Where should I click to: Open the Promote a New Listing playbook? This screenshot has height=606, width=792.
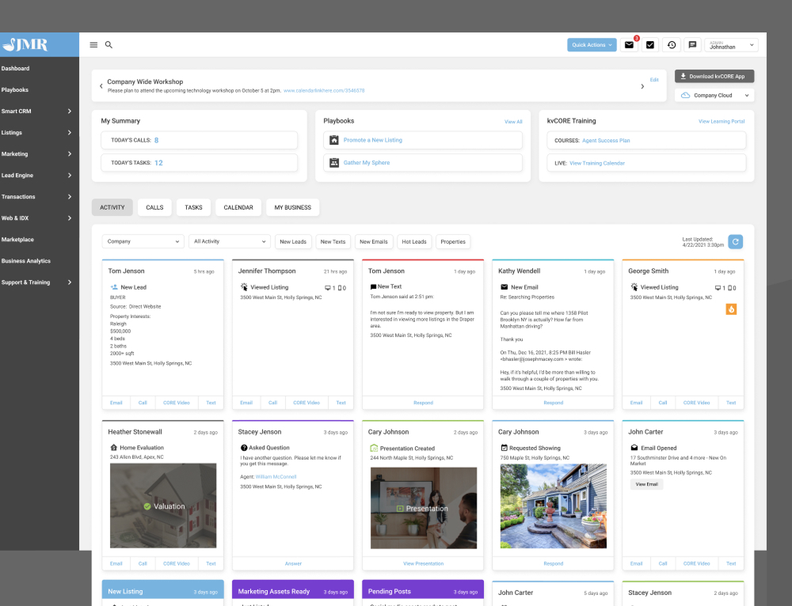373,140
